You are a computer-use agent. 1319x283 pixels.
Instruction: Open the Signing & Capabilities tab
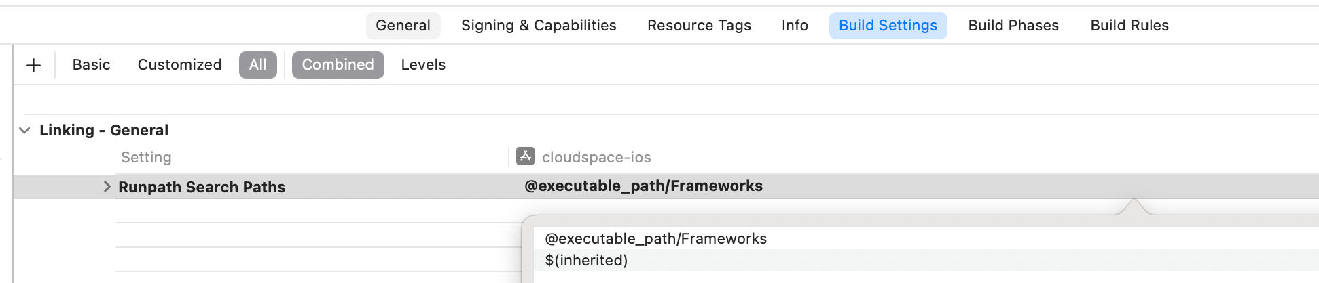click(539, 26)
